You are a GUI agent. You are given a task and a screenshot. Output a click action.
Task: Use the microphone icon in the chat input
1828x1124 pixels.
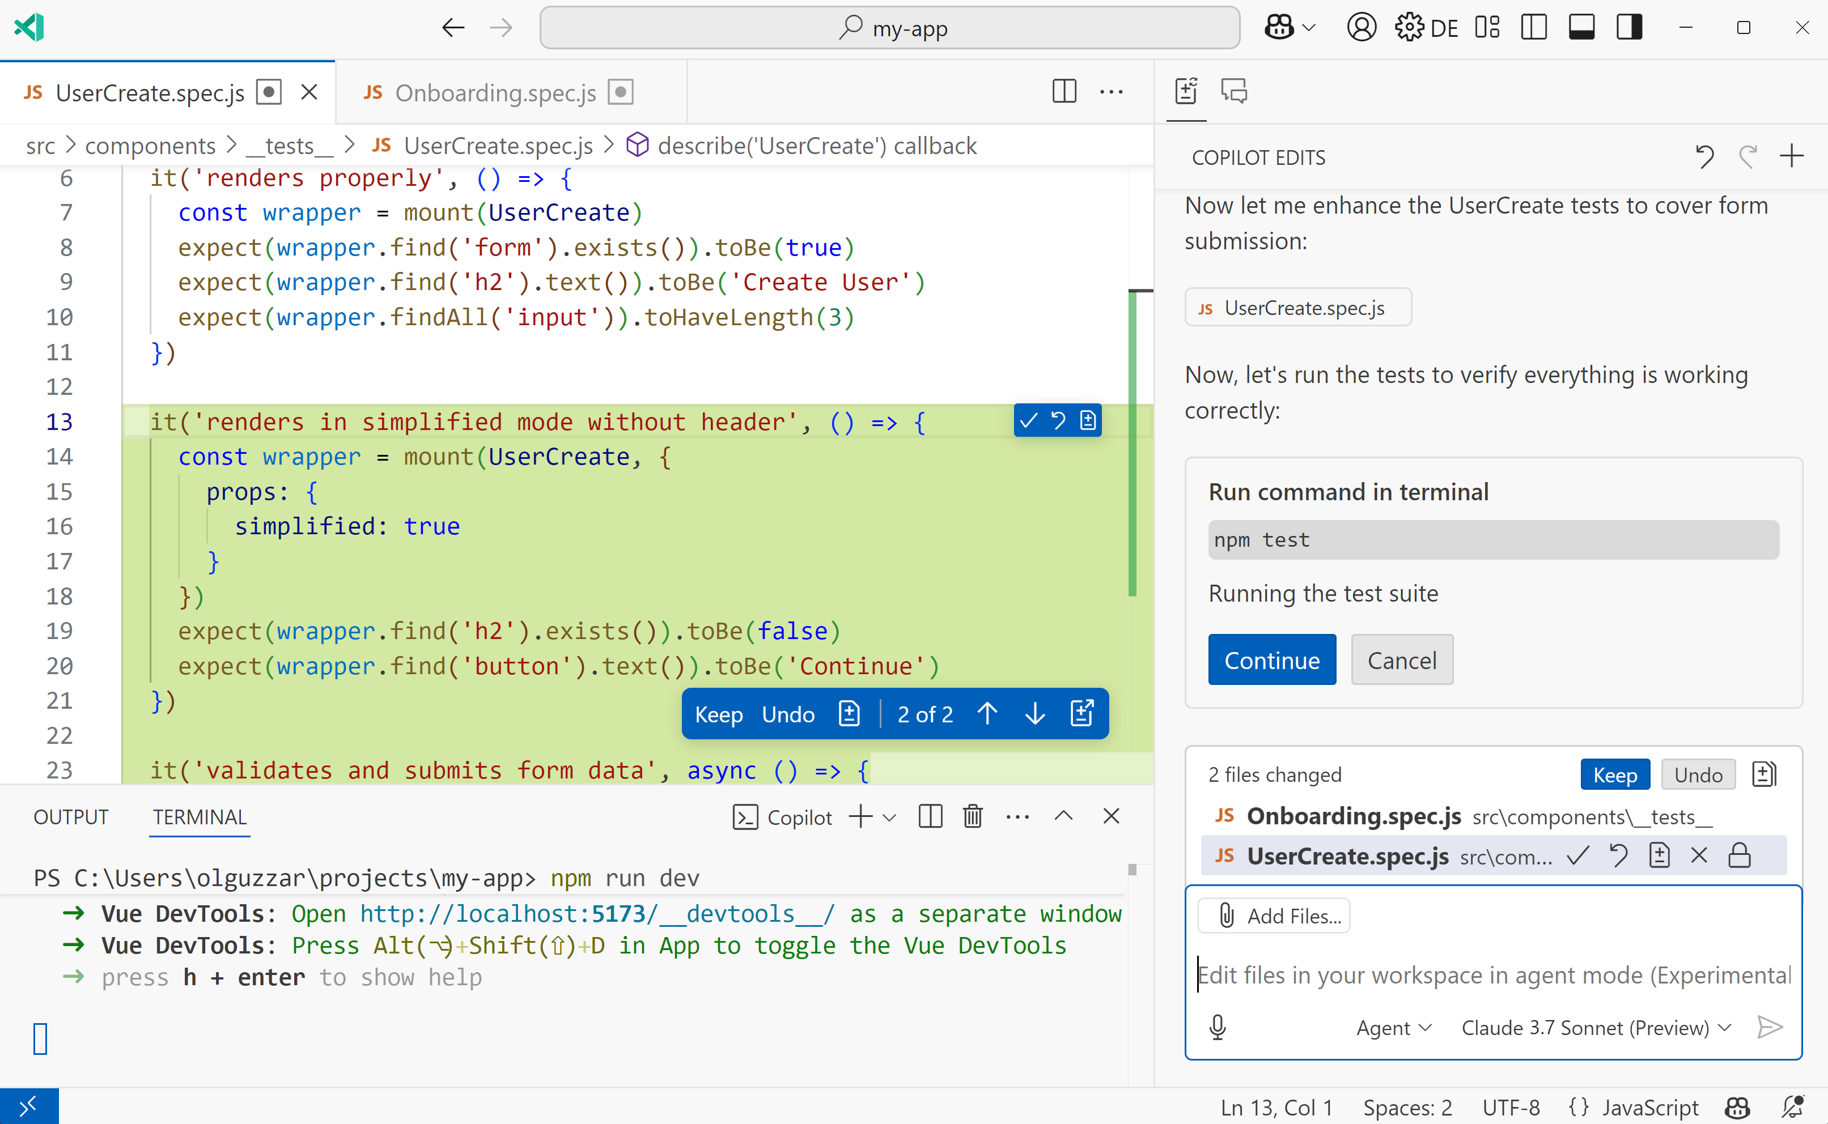[1218, 1027]
